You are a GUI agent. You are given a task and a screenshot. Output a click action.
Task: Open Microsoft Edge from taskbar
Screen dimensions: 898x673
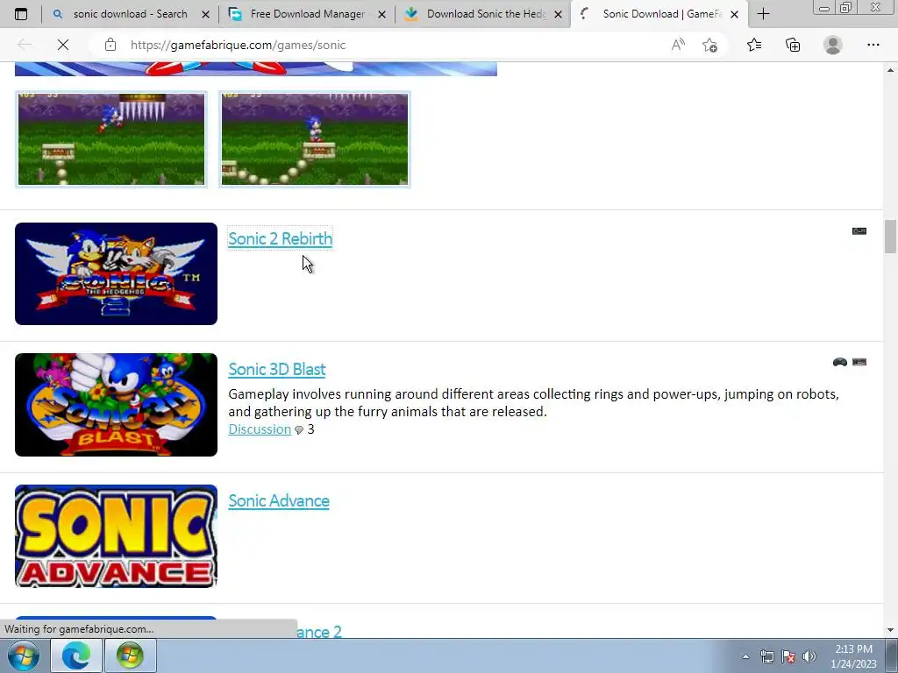[76, 655]
